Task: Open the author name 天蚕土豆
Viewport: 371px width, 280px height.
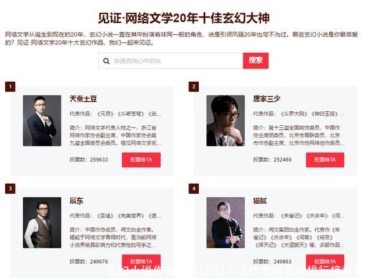Action: coord(83,99)
